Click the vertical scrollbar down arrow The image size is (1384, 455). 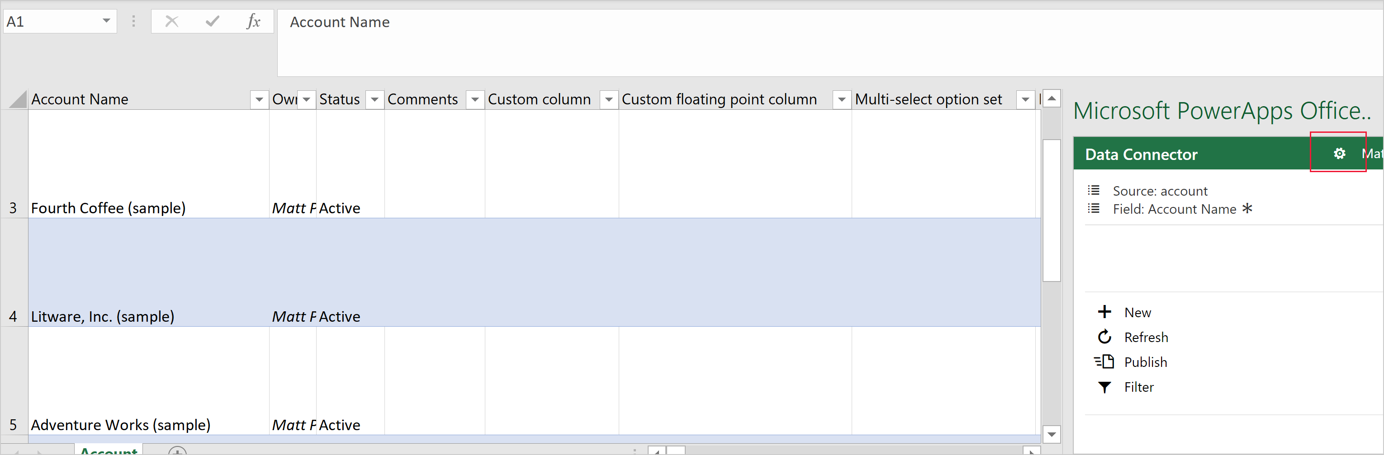pos(1052,434)
